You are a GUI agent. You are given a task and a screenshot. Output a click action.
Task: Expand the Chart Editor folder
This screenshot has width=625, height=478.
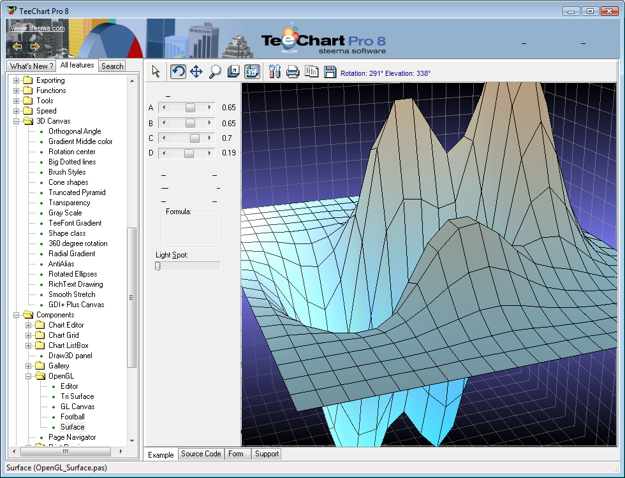tap(29, 325)
